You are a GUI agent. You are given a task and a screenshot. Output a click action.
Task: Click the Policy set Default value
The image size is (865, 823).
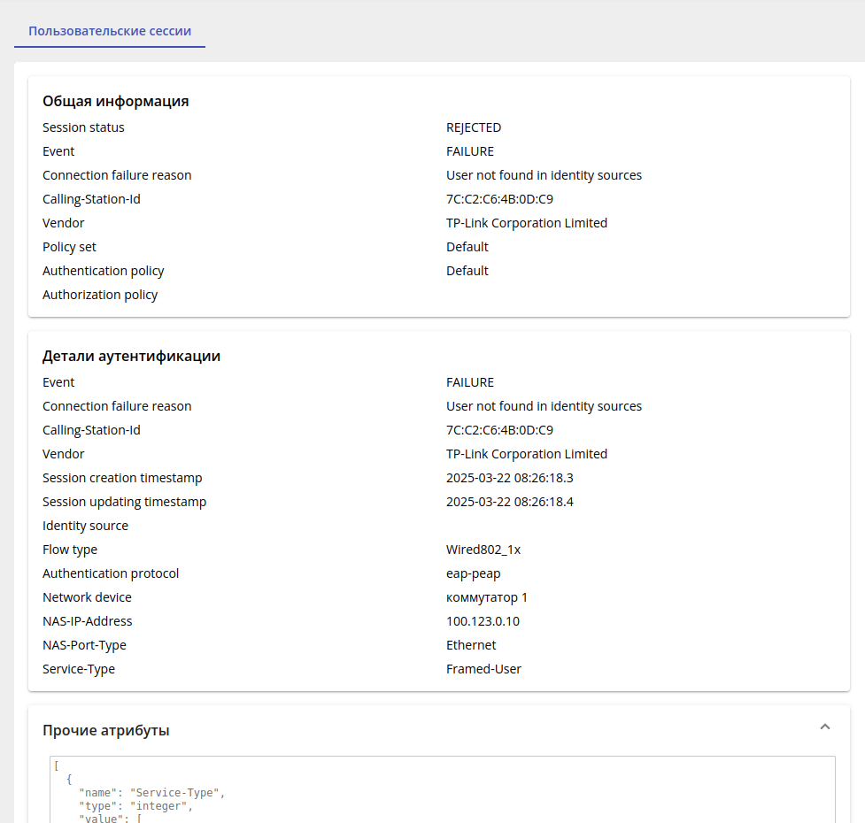click(x=467, y=247)
